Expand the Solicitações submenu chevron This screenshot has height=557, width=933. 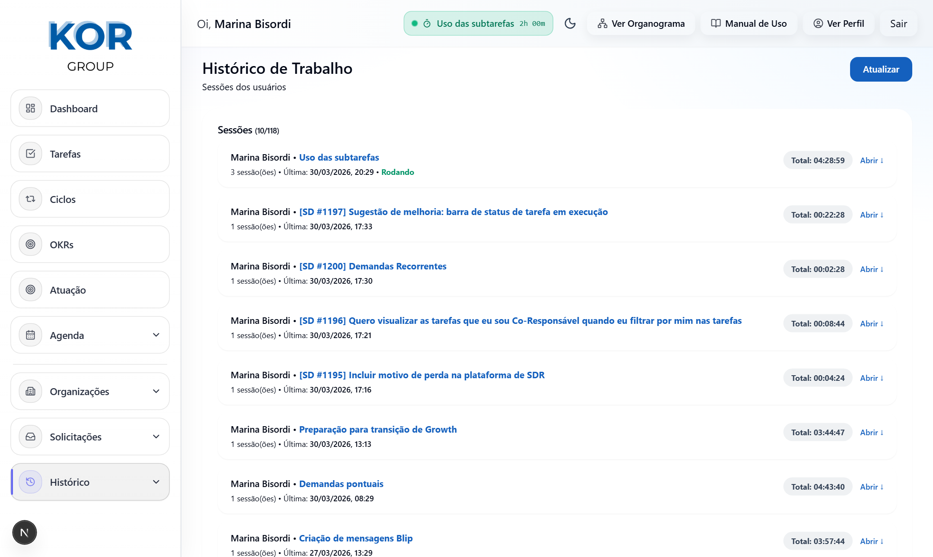tap(156, 437)
